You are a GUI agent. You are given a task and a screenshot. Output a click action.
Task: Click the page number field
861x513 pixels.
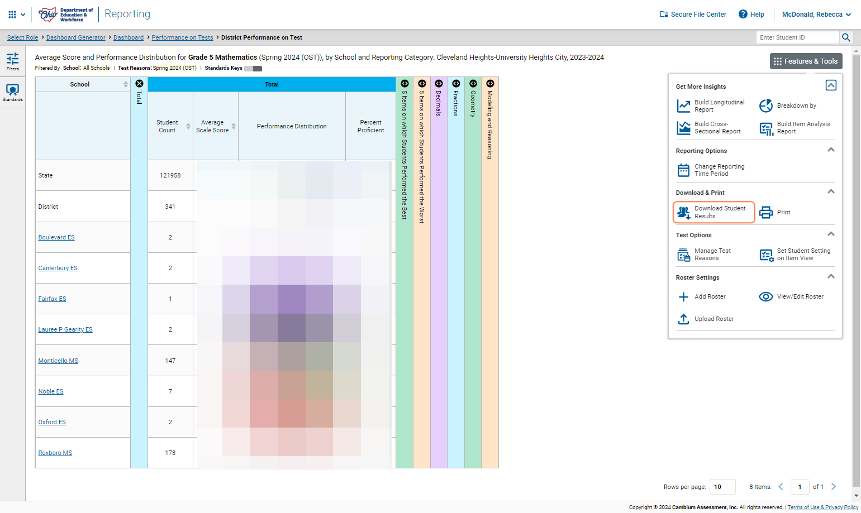point(800,487)
